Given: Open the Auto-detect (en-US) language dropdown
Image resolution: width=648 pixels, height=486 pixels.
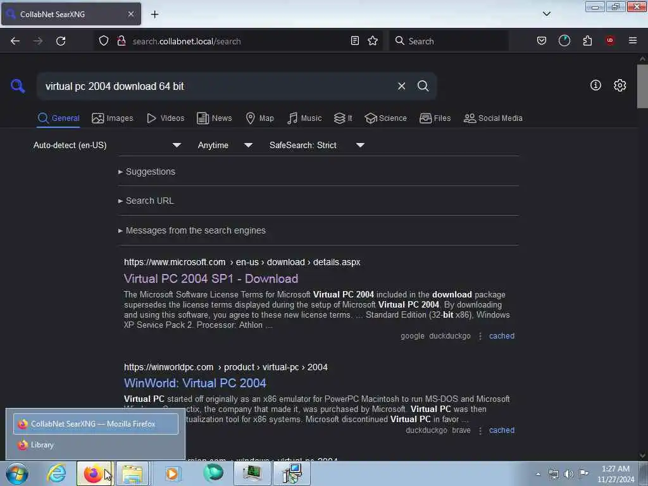Looking at the screenshot, I should click(107, 145).
